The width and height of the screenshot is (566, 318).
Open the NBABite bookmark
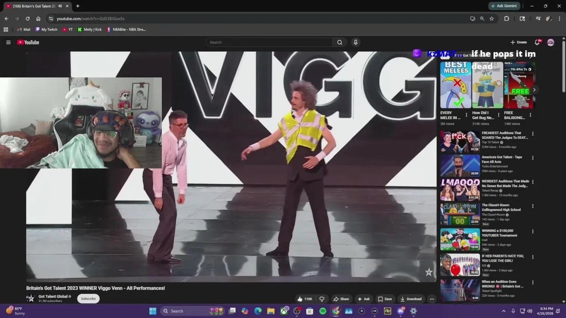pyautogui.click(x=126, y=30)
